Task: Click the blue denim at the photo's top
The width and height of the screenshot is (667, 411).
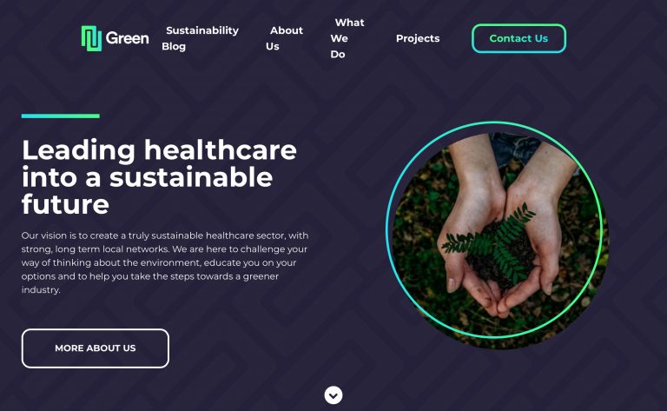Action: tap(516, 149)
